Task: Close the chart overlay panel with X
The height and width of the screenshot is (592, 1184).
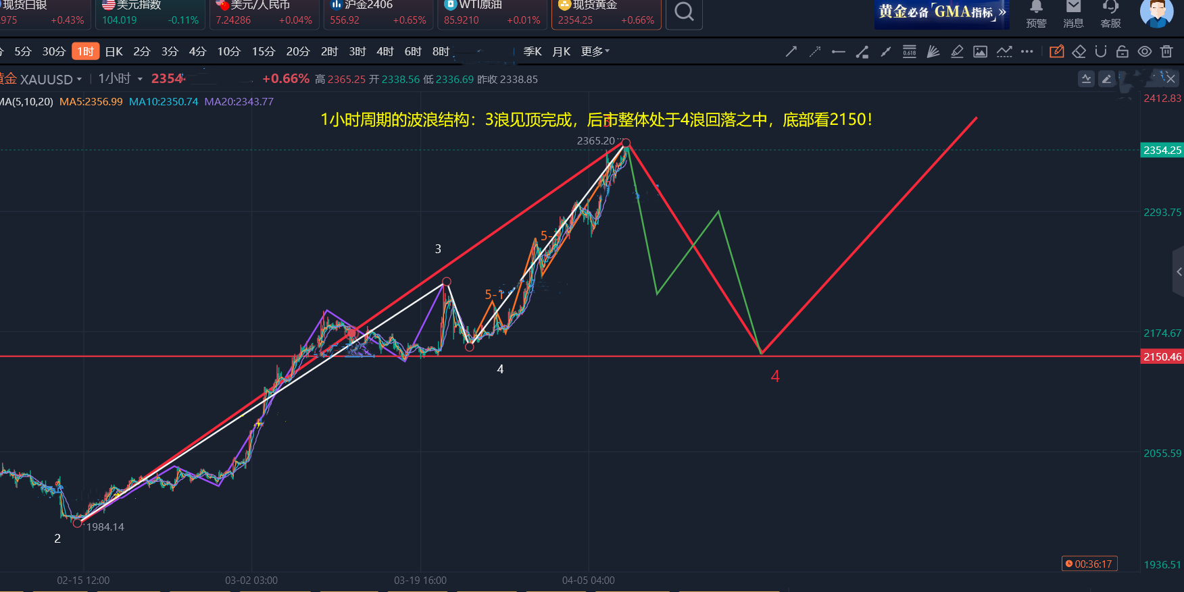Action: (x=1170, y=79)
